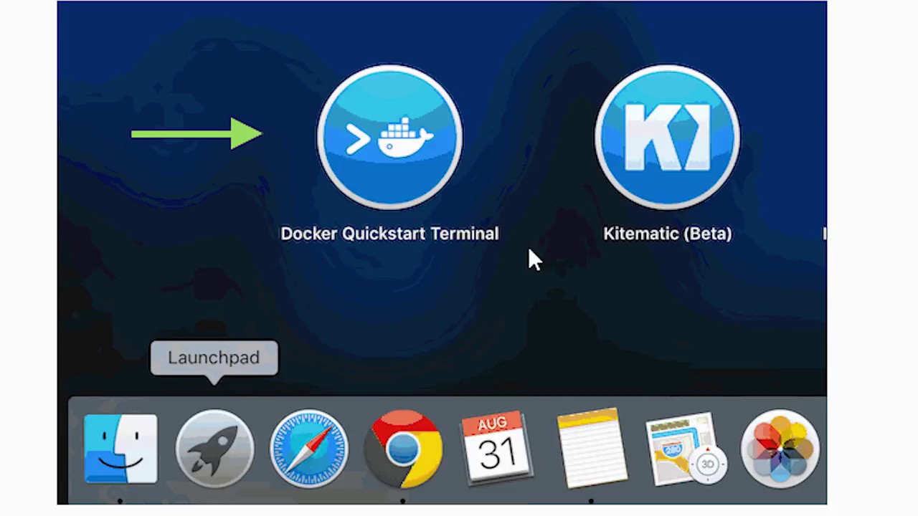Click the Docker Quickstart Terminal label
918x516 pixels.
point(389,234)
